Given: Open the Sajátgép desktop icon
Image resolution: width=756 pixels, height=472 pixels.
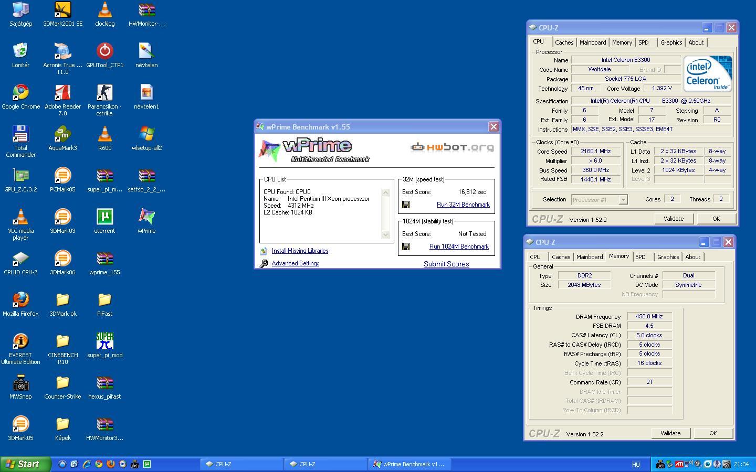Looking at the screenshot, I should pyautogui.click(x=20, y=10).
